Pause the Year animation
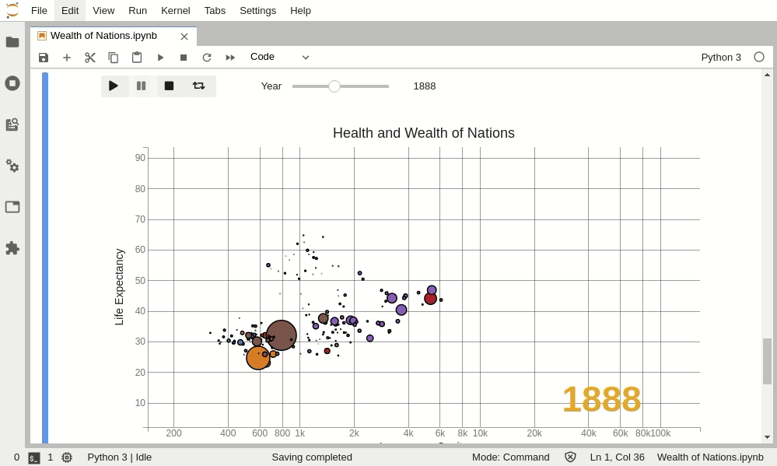This screenshot has height=466, width=777. point(141,86)
